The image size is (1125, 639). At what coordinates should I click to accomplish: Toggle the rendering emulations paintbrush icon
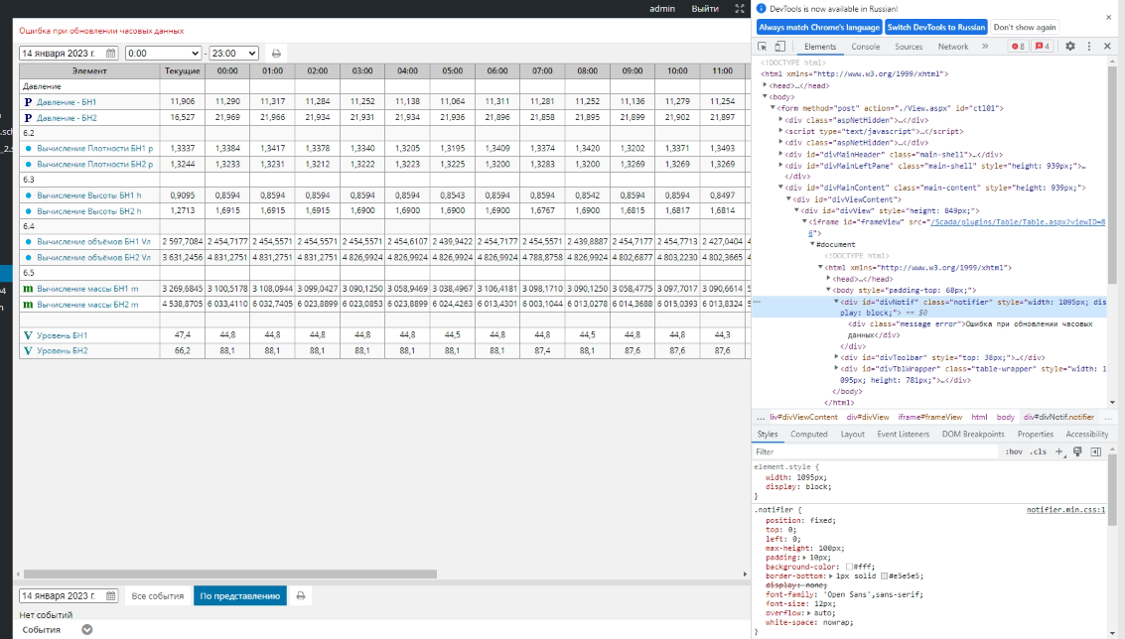[1077, 451]
